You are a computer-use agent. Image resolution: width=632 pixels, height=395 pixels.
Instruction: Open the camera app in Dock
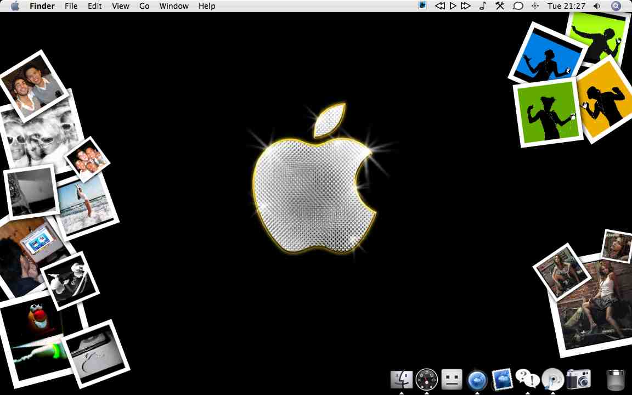pos(578,379)
